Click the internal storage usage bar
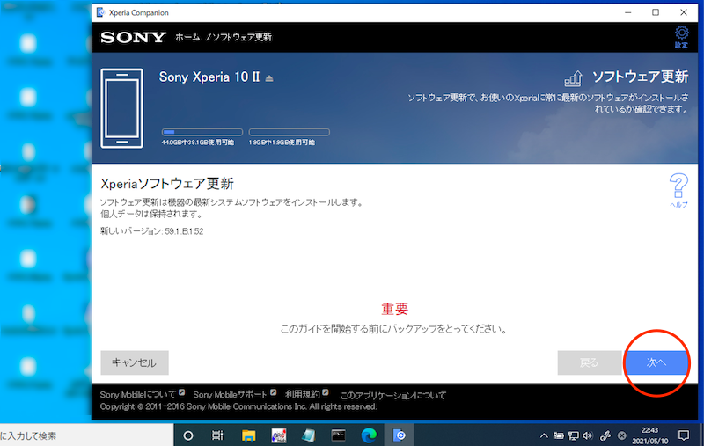The image size is (704, 446). coord(202,132)
